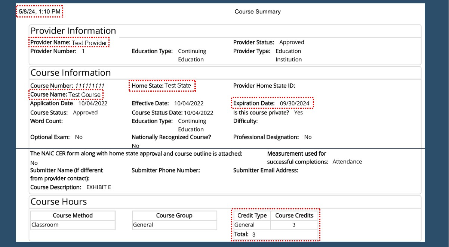The width and height of the screenshot is (449, 247).
Task: Select the Classroom cell under Course Method
Action: pyautogui.click(x=45, y=225)
